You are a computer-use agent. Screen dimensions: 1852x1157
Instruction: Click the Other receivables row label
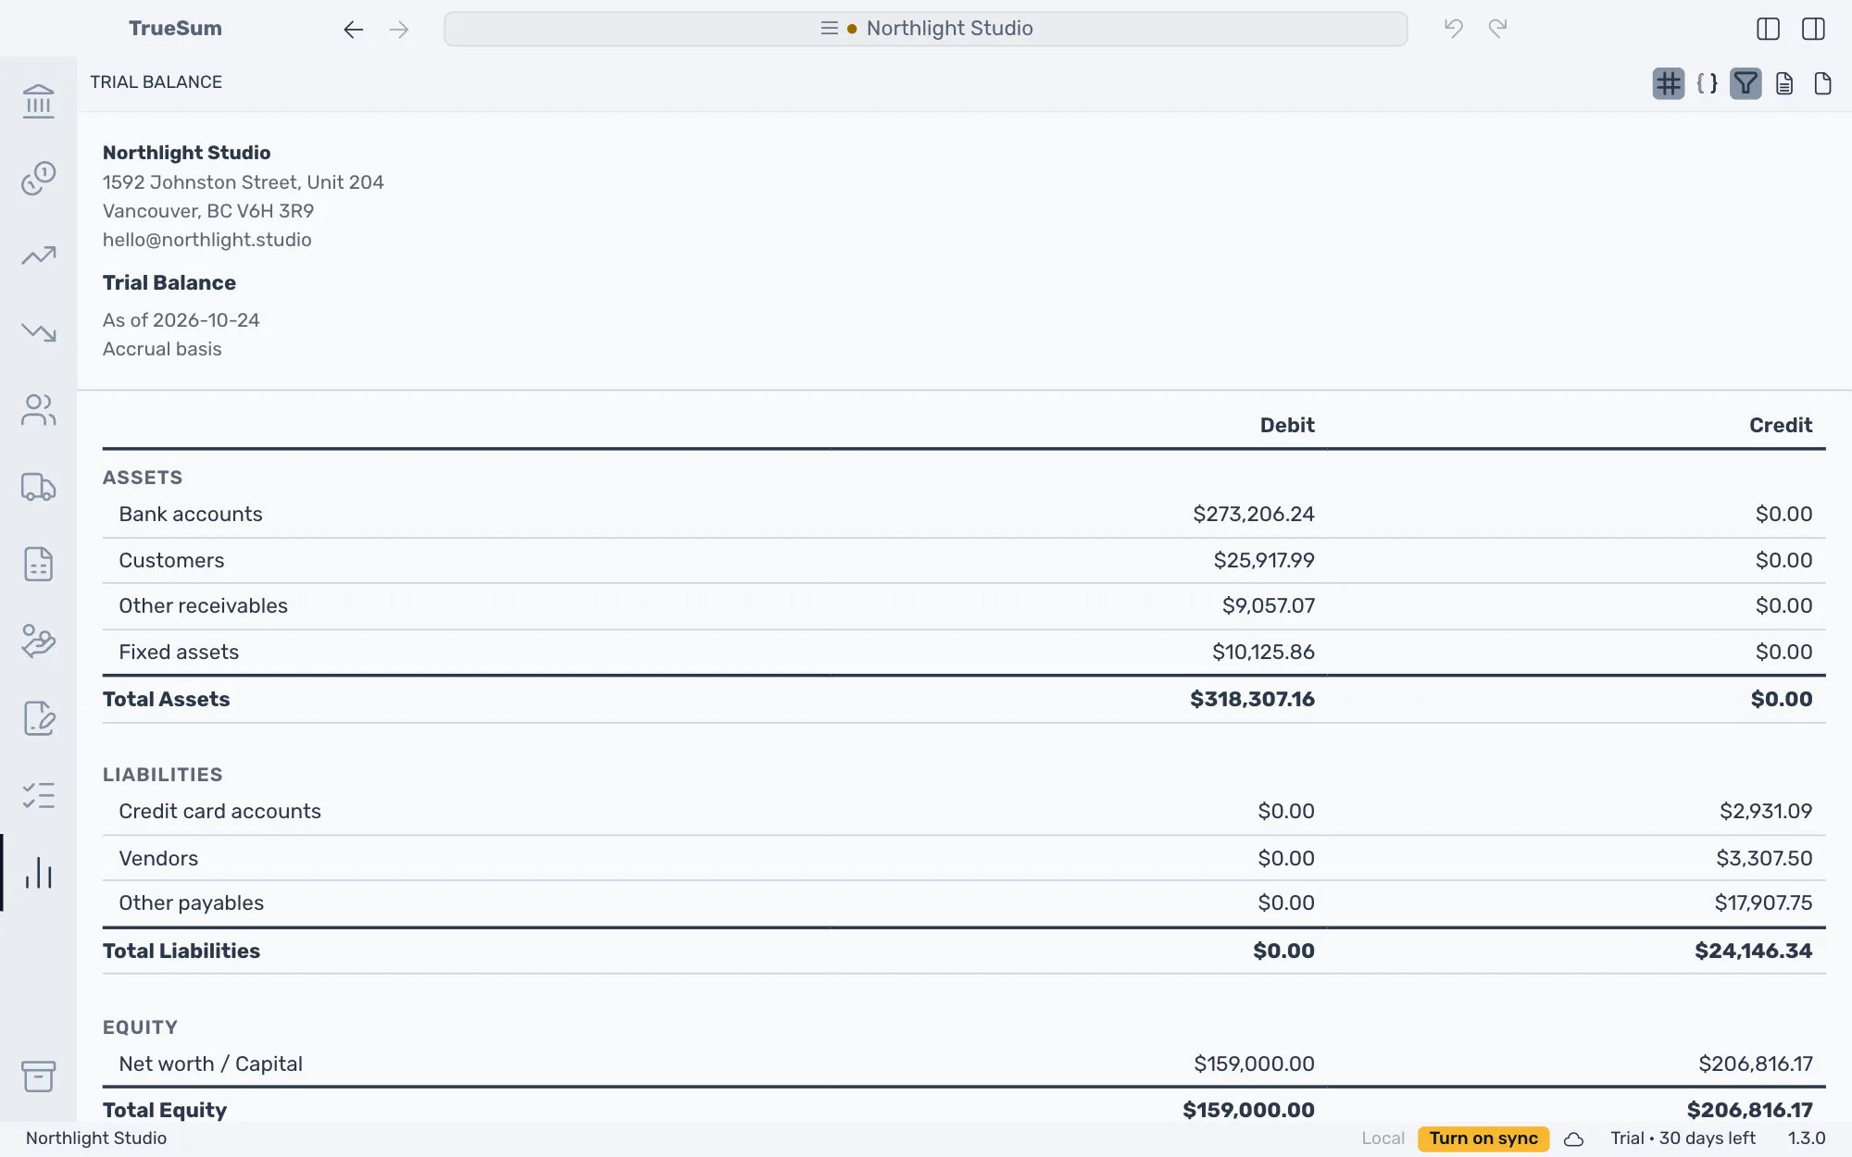point(203,606)
